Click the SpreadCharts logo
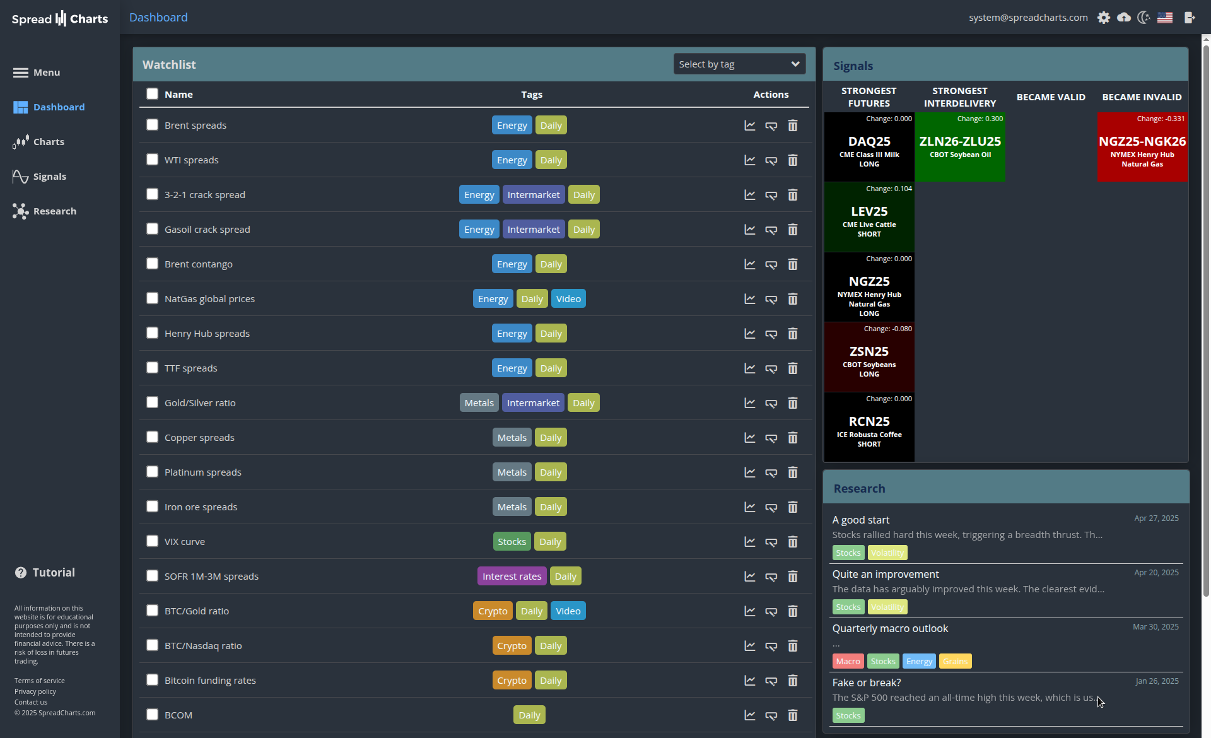Screen dimensions: 1211x738 (x=60, y=18)
